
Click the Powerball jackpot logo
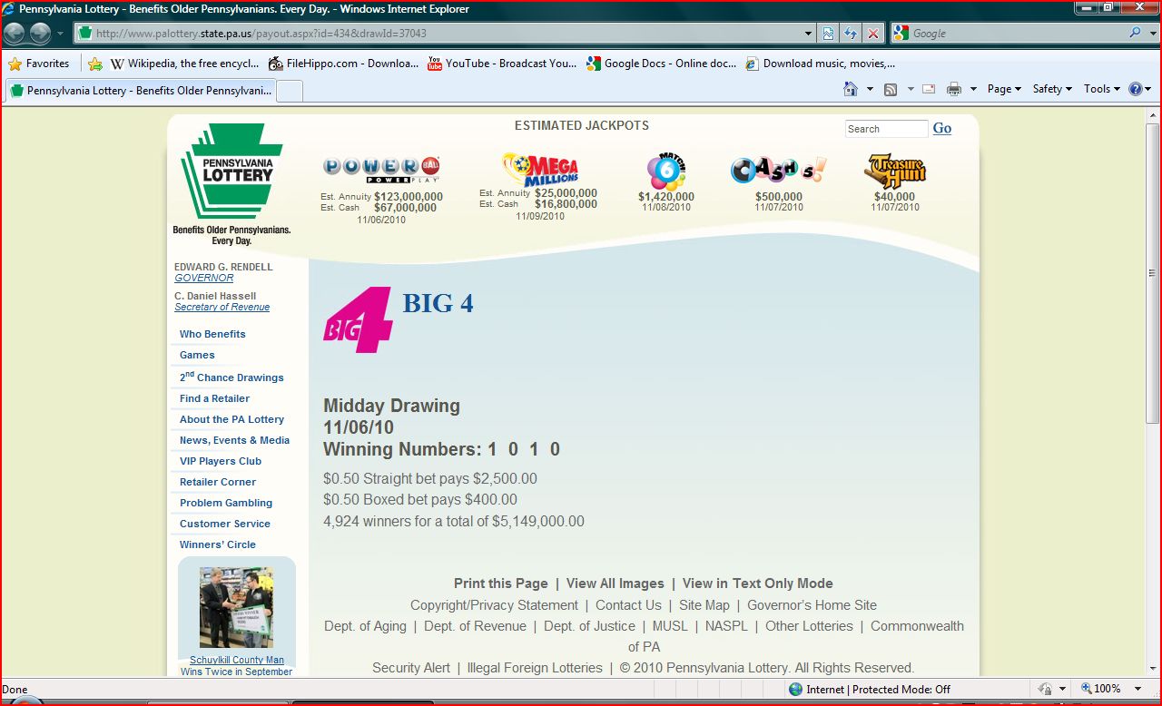pyautogui.click(x=381, y=170)
